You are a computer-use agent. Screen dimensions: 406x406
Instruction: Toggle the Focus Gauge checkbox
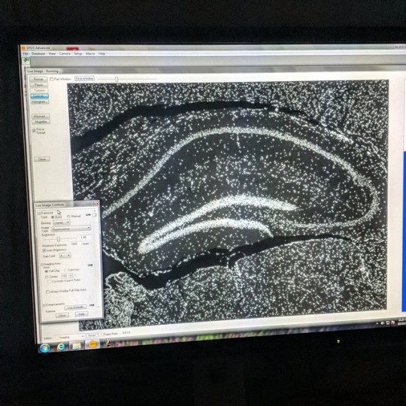coord(34,131)
